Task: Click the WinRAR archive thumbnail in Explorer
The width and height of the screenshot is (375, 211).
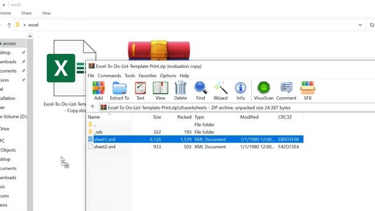Action: 159,50
